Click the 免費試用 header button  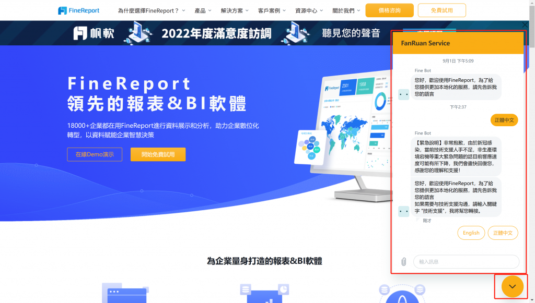pos(441,10)
